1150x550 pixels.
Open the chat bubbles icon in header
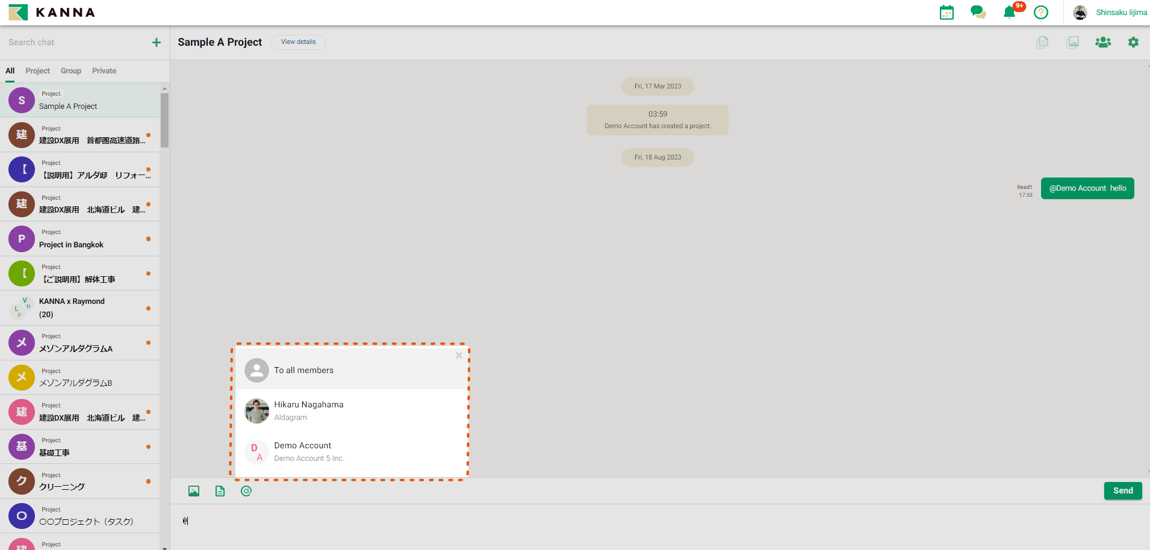(978, 13)
